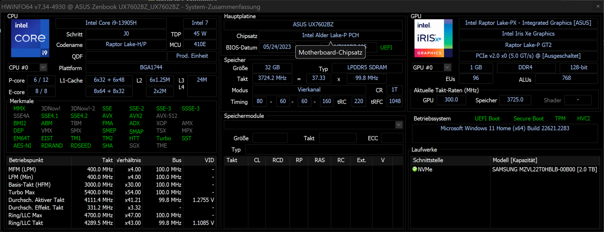604x232 pixels.
Task: Click the CR value 1T
Action: (x=394, y=90)
